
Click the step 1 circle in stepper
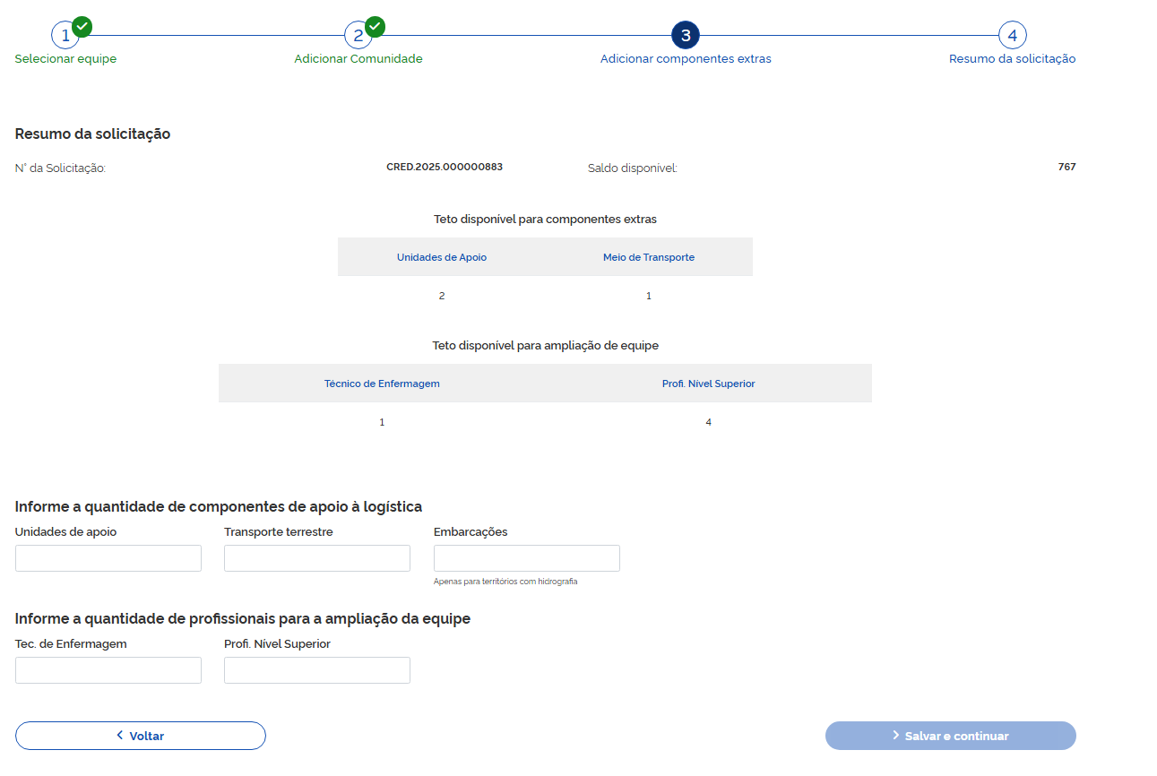(65, 36)
